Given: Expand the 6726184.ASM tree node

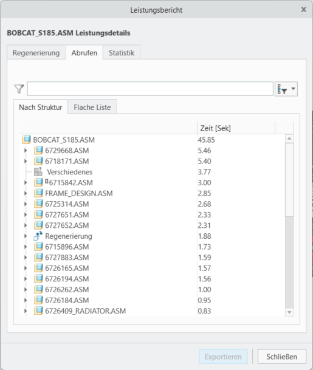Looking at the screenshot, I should (x=26, y=300).
